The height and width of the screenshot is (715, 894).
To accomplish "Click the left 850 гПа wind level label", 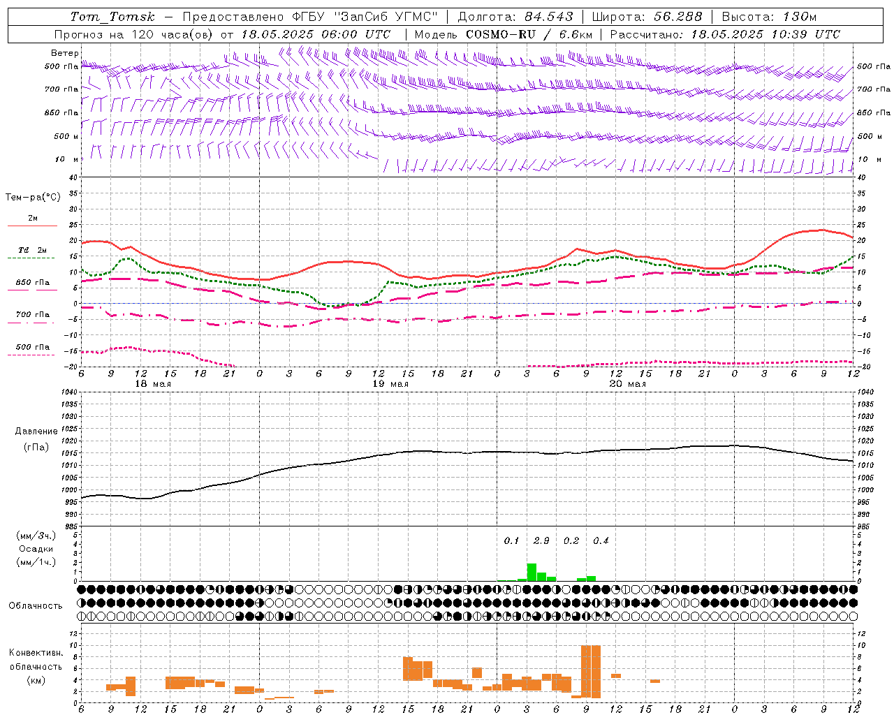I will (61, 112).
